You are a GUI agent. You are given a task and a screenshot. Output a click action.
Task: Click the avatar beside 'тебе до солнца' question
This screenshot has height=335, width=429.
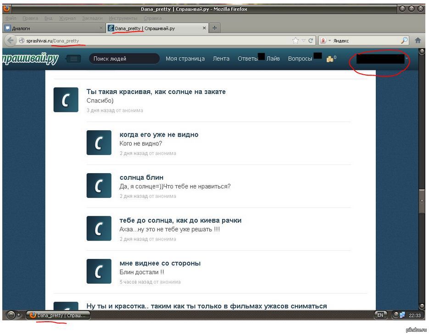coord(99,228)
